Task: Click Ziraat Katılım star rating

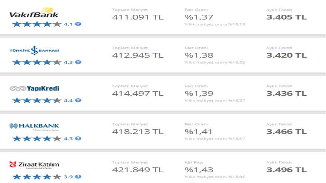Action: pyautogui.click(x=37, y=177)
